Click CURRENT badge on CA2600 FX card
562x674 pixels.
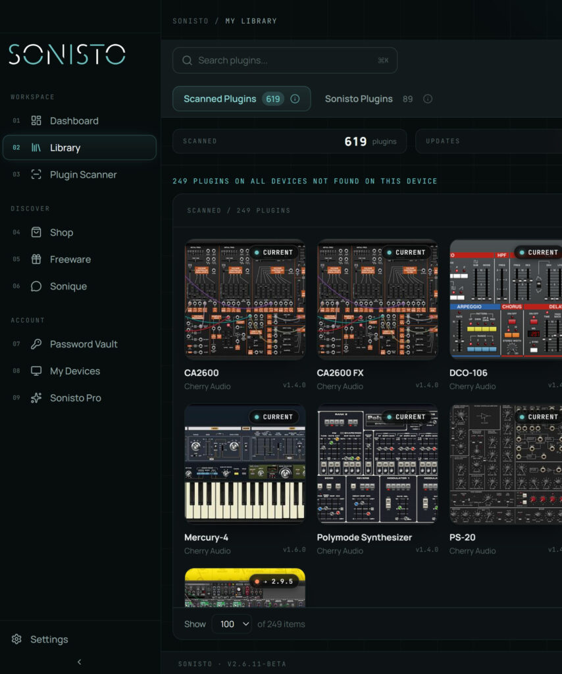[407, 252]
